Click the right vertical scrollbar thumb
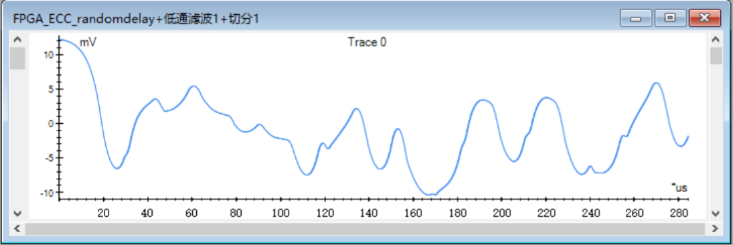The height and width of the screenshot is (245, 733). 716,56
